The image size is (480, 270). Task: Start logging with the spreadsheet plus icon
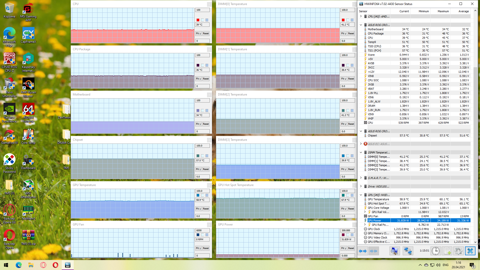click(x=447, y=251)
